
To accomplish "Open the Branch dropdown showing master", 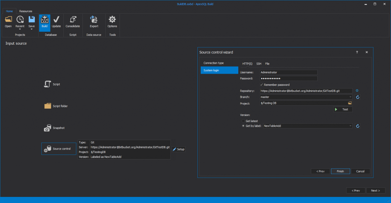I will [350, 97].
